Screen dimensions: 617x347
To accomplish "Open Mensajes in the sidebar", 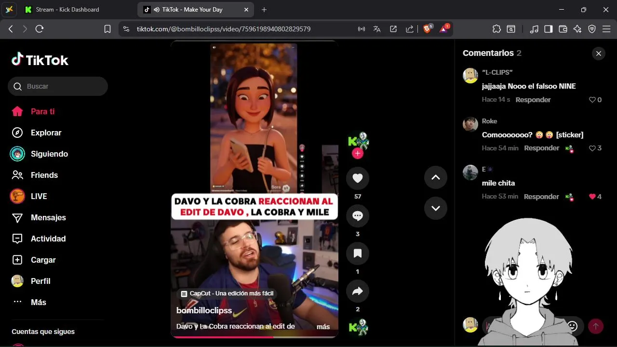I will [39, 217].
